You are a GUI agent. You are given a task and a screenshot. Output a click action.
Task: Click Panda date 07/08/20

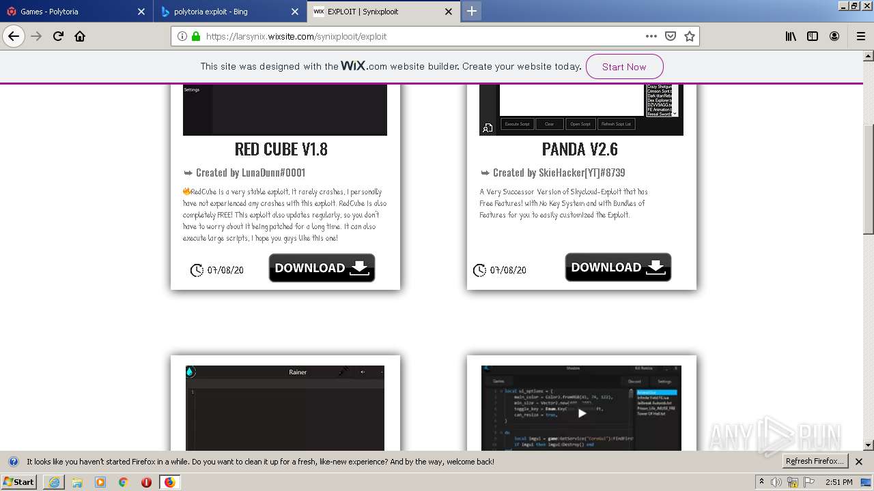pos(508,270)
